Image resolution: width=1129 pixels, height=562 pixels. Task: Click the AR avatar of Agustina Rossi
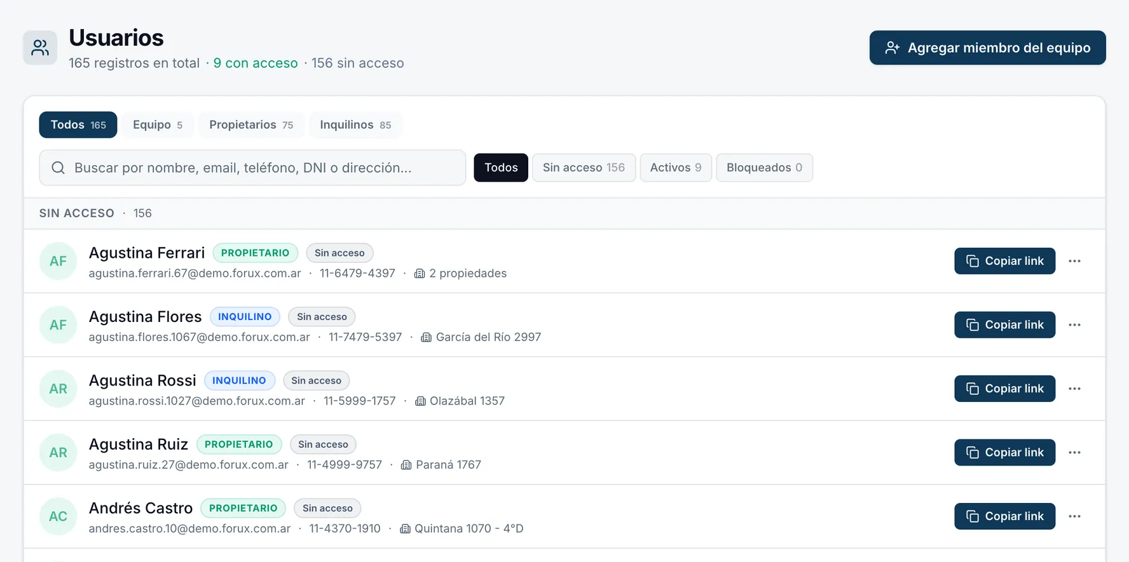pyautogui.click(x=58, y=389)
